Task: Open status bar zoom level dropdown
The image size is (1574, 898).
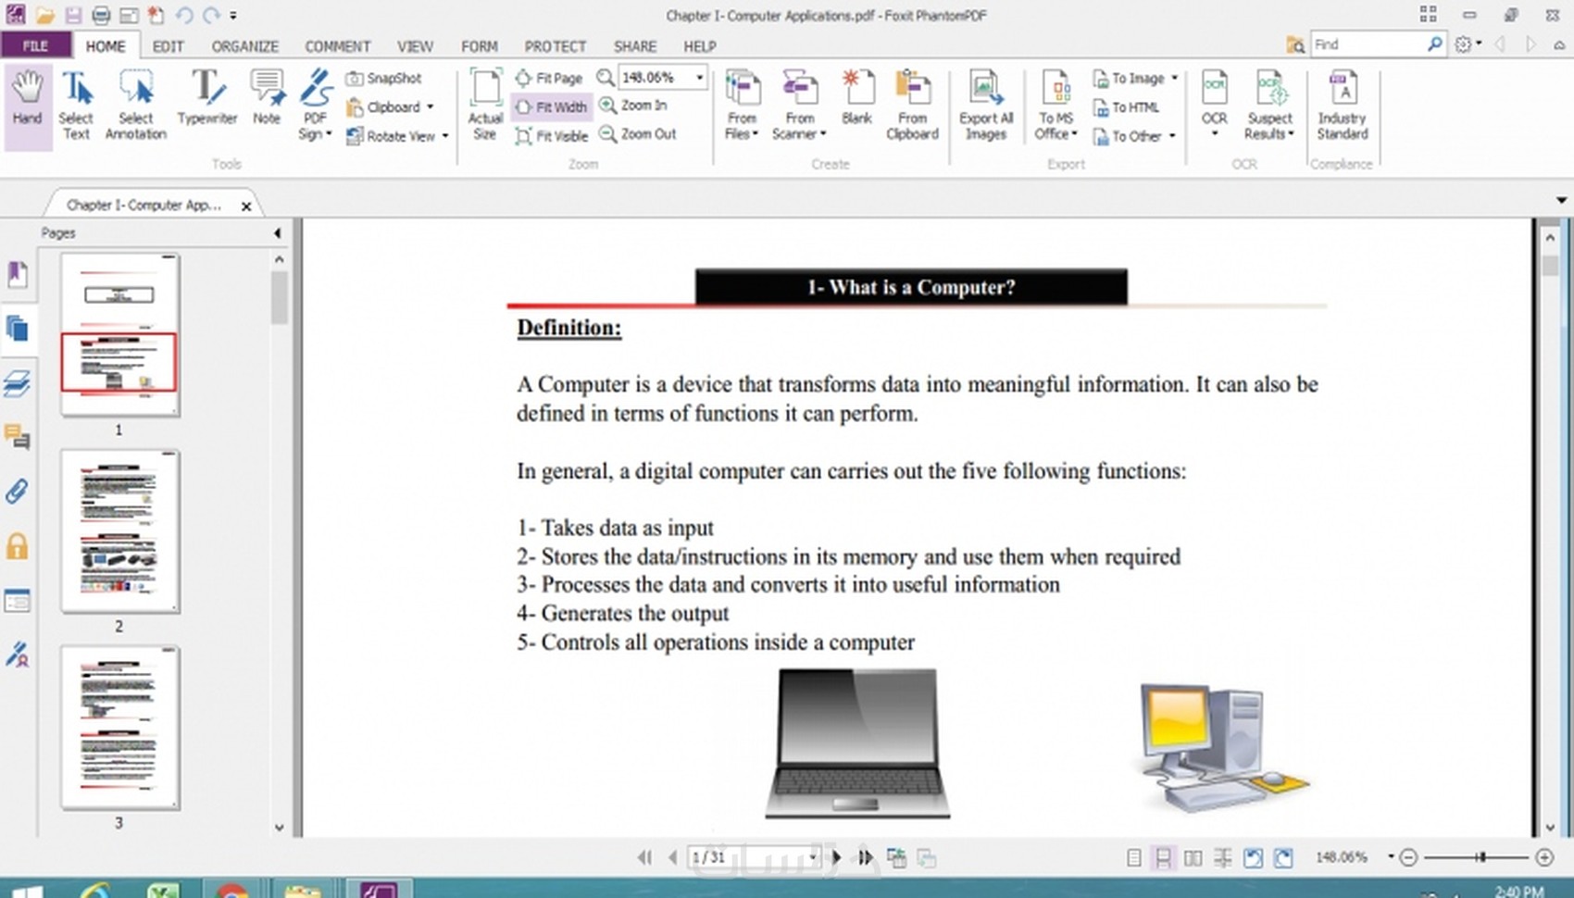Action: click(1391, 857)
